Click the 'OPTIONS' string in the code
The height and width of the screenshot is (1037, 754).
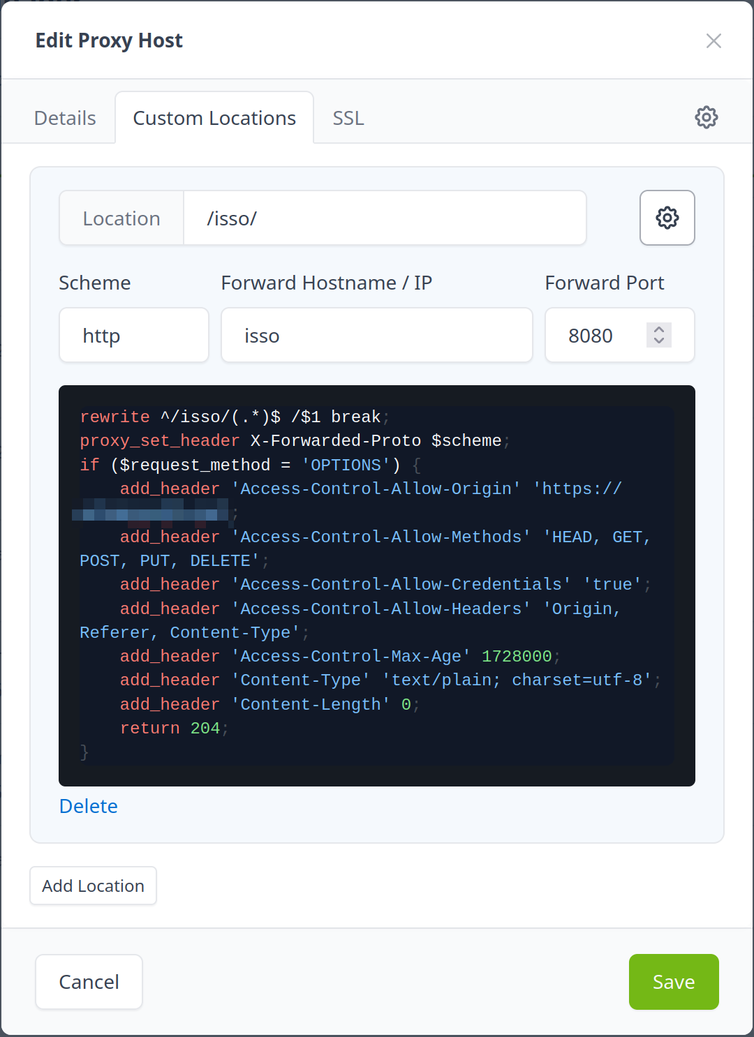(346, 465)
